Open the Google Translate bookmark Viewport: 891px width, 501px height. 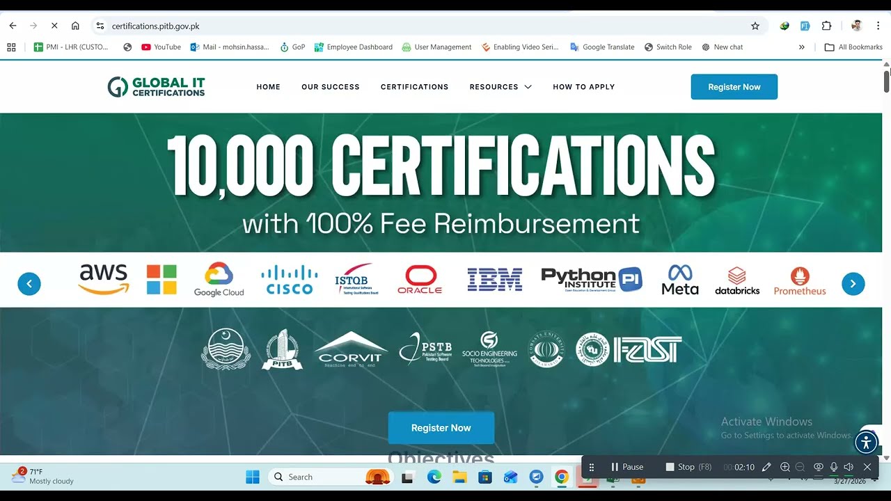[602, 47]
